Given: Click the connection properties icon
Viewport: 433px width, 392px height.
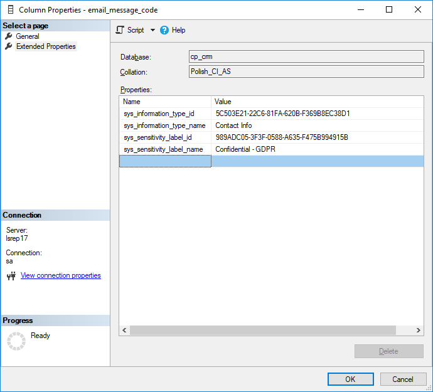Looking at the screenshot, I should point(11,276).
